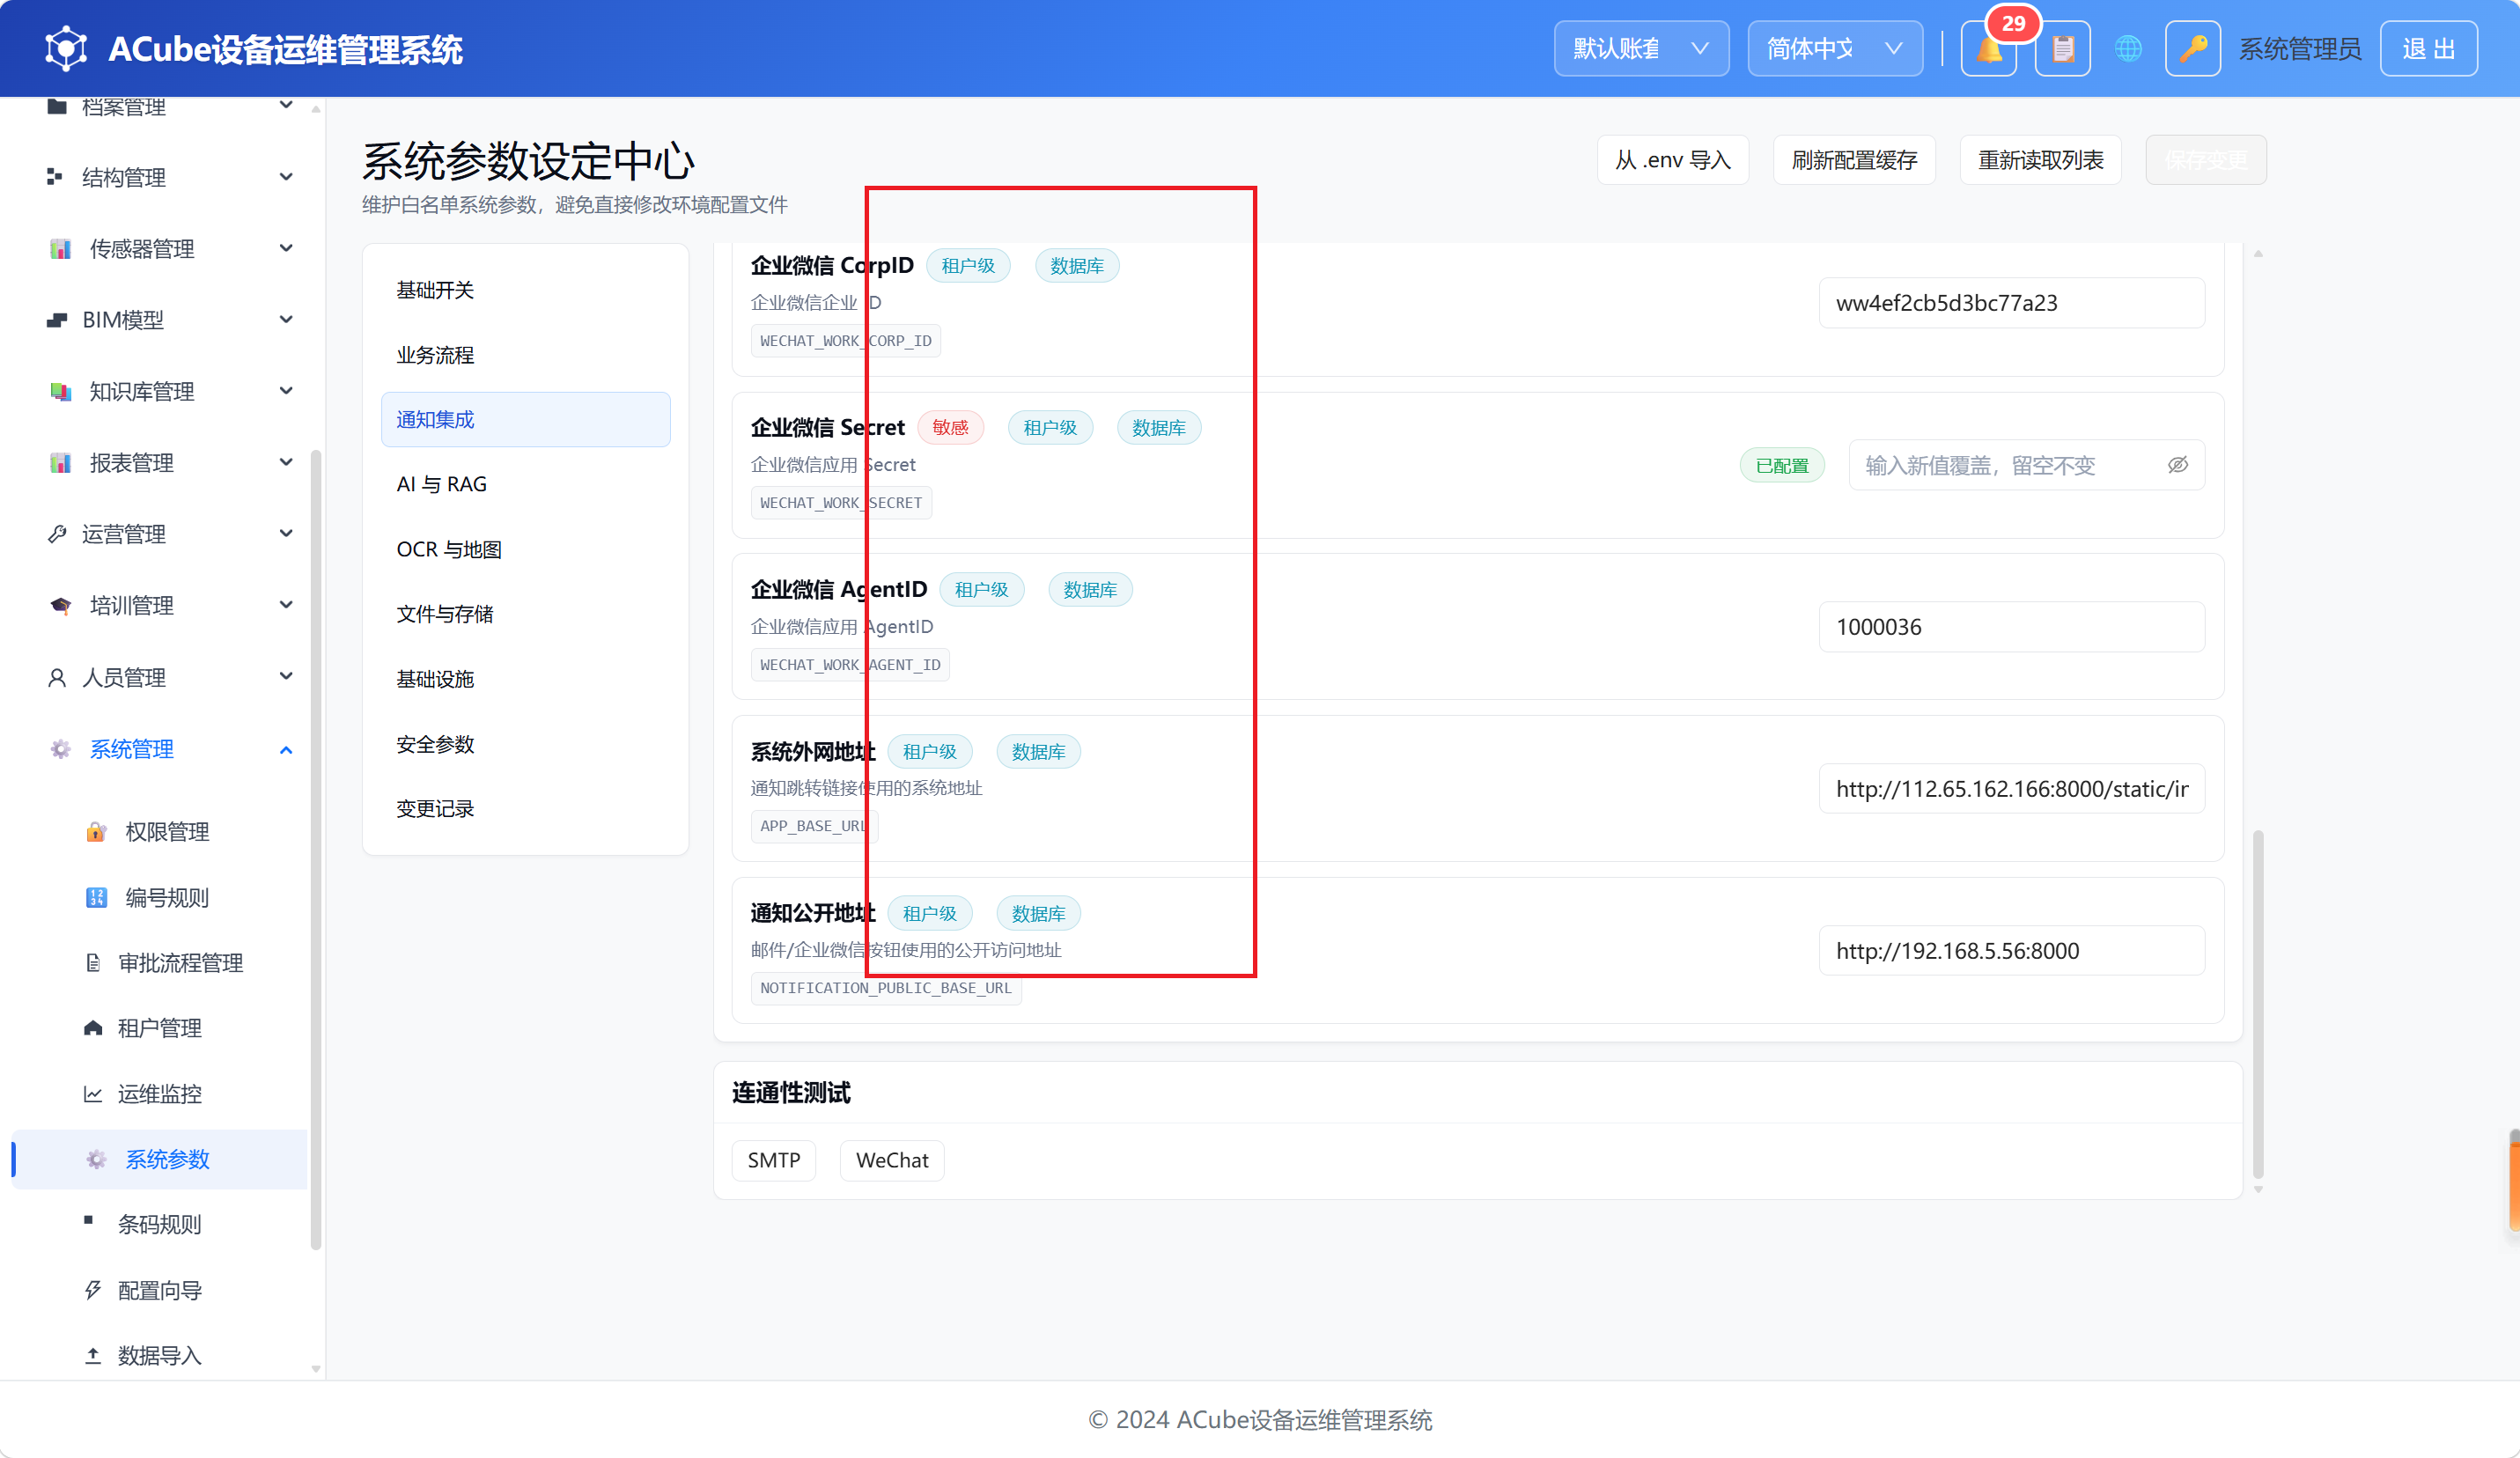2520x1458 pixels.
Task: Collapse the 系统管理 menu chevron
Action: (286, 750)
